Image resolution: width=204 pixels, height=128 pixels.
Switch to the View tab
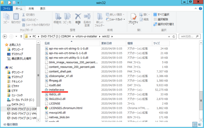click(x=43, y=9)
